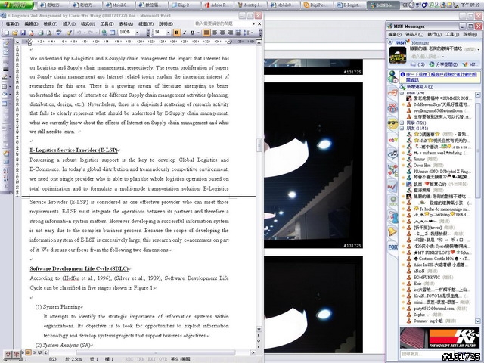Image resolution: width=484 pixels, height=363 pixels.
Task: Click the MSN personal message field
Action: click(x=425, y=57)
